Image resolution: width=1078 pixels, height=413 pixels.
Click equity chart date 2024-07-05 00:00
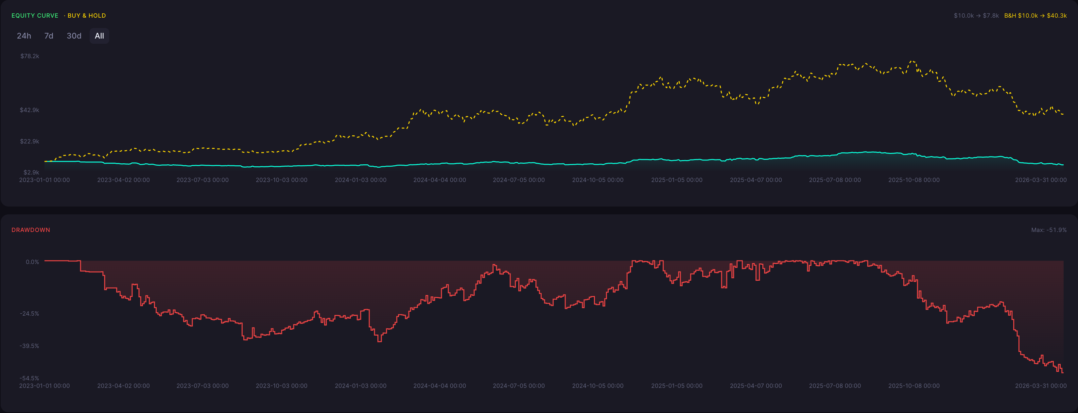pyautogui.click(x=519, y=180)
